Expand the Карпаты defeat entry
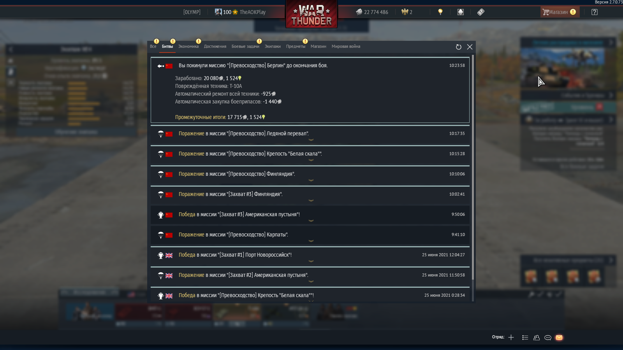Screen dimensions: 623x350 pyautogui.click(x=310, y=236)
